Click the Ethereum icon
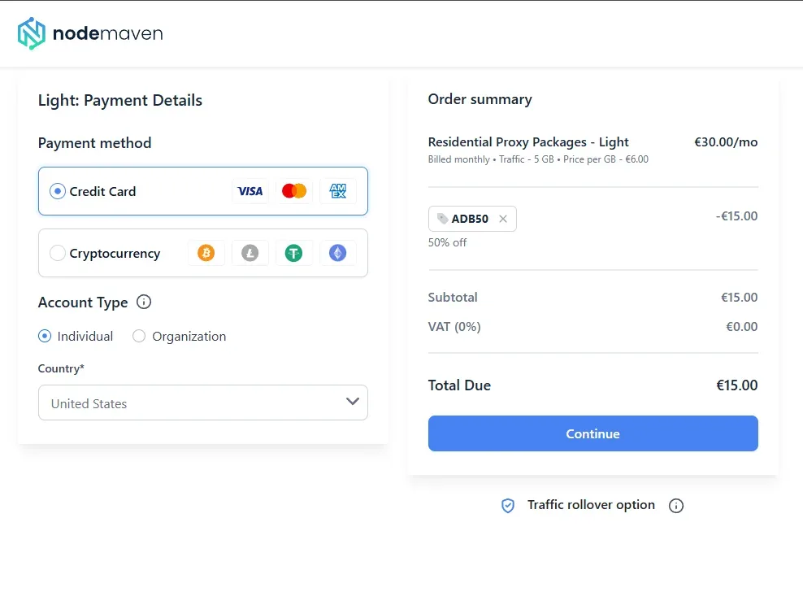Screen dimensions: 803x605 coord(337,253)
